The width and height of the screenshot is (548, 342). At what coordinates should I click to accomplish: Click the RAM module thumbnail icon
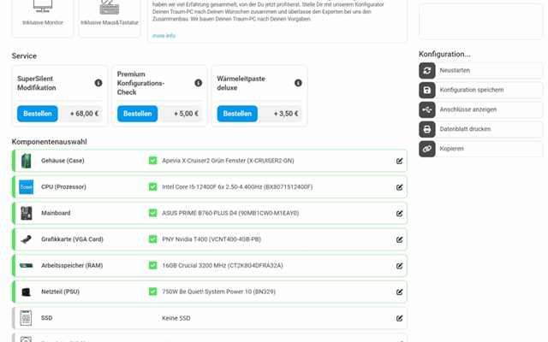pos(27,266)
